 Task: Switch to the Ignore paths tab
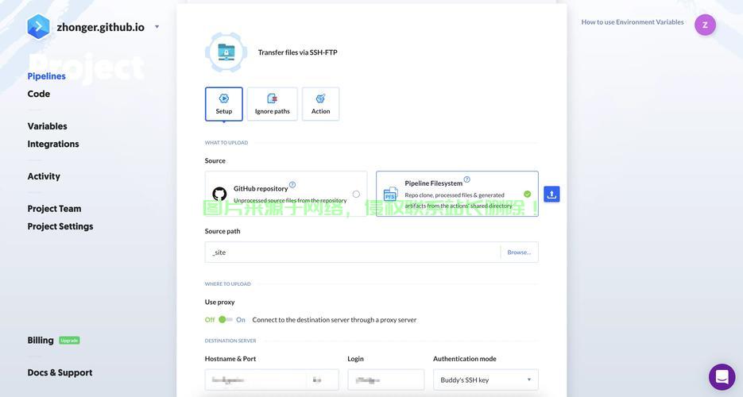272,104
